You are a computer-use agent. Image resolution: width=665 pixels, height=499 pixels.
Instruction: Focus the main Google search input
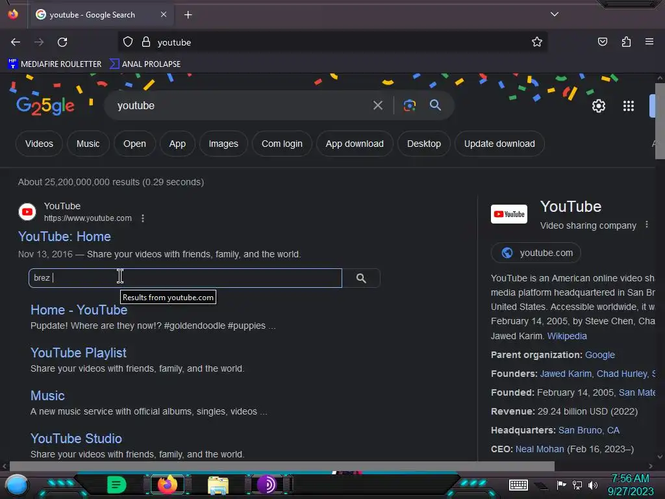(242, 105)
